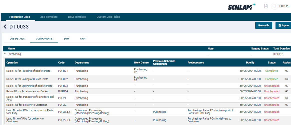
Task: Click the Export button
Action: (283, 25)
